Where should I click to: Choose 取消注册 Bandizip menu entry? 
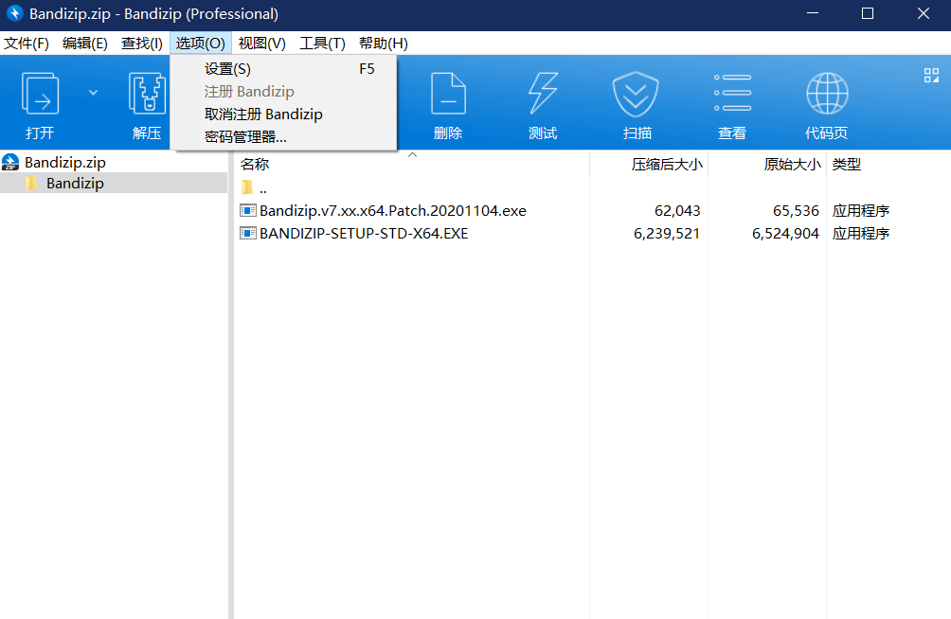pos(283,115)
